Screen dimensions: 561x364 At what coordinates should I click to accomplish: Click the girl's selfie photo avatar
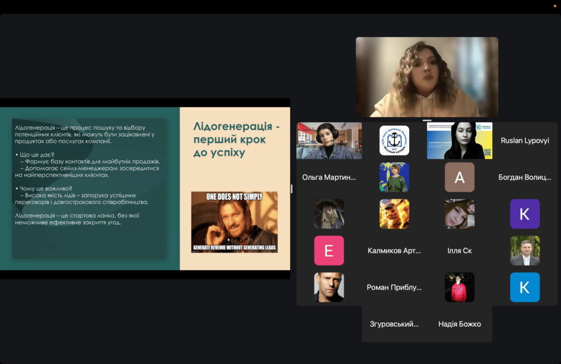(x=460, y=214)
